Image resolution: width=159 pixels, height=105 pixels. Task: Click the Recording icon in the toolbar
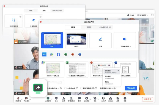[x=87, y=98]
